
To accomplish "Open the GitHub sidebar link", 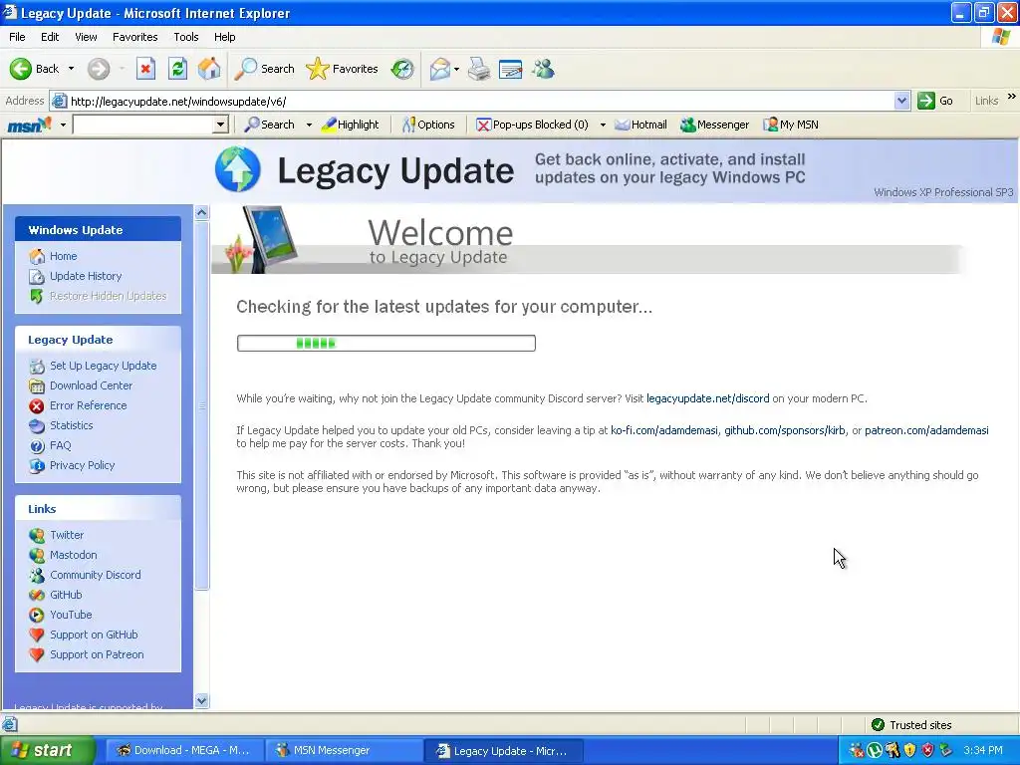I will [66, 595].
